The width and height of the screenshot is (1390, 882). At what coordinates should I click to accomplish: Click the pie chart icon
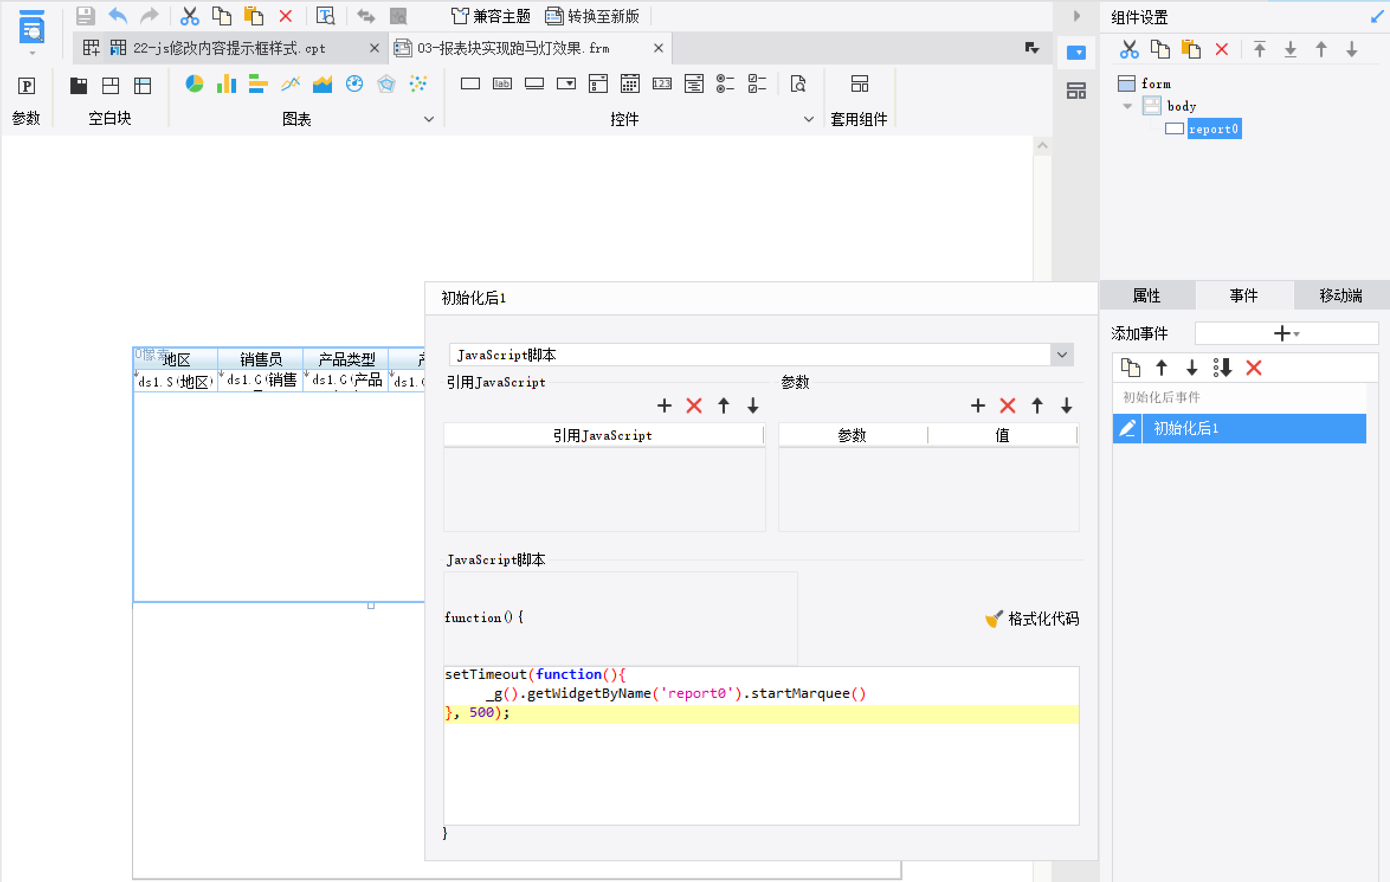pyautogui.click(x=194, y=84)
